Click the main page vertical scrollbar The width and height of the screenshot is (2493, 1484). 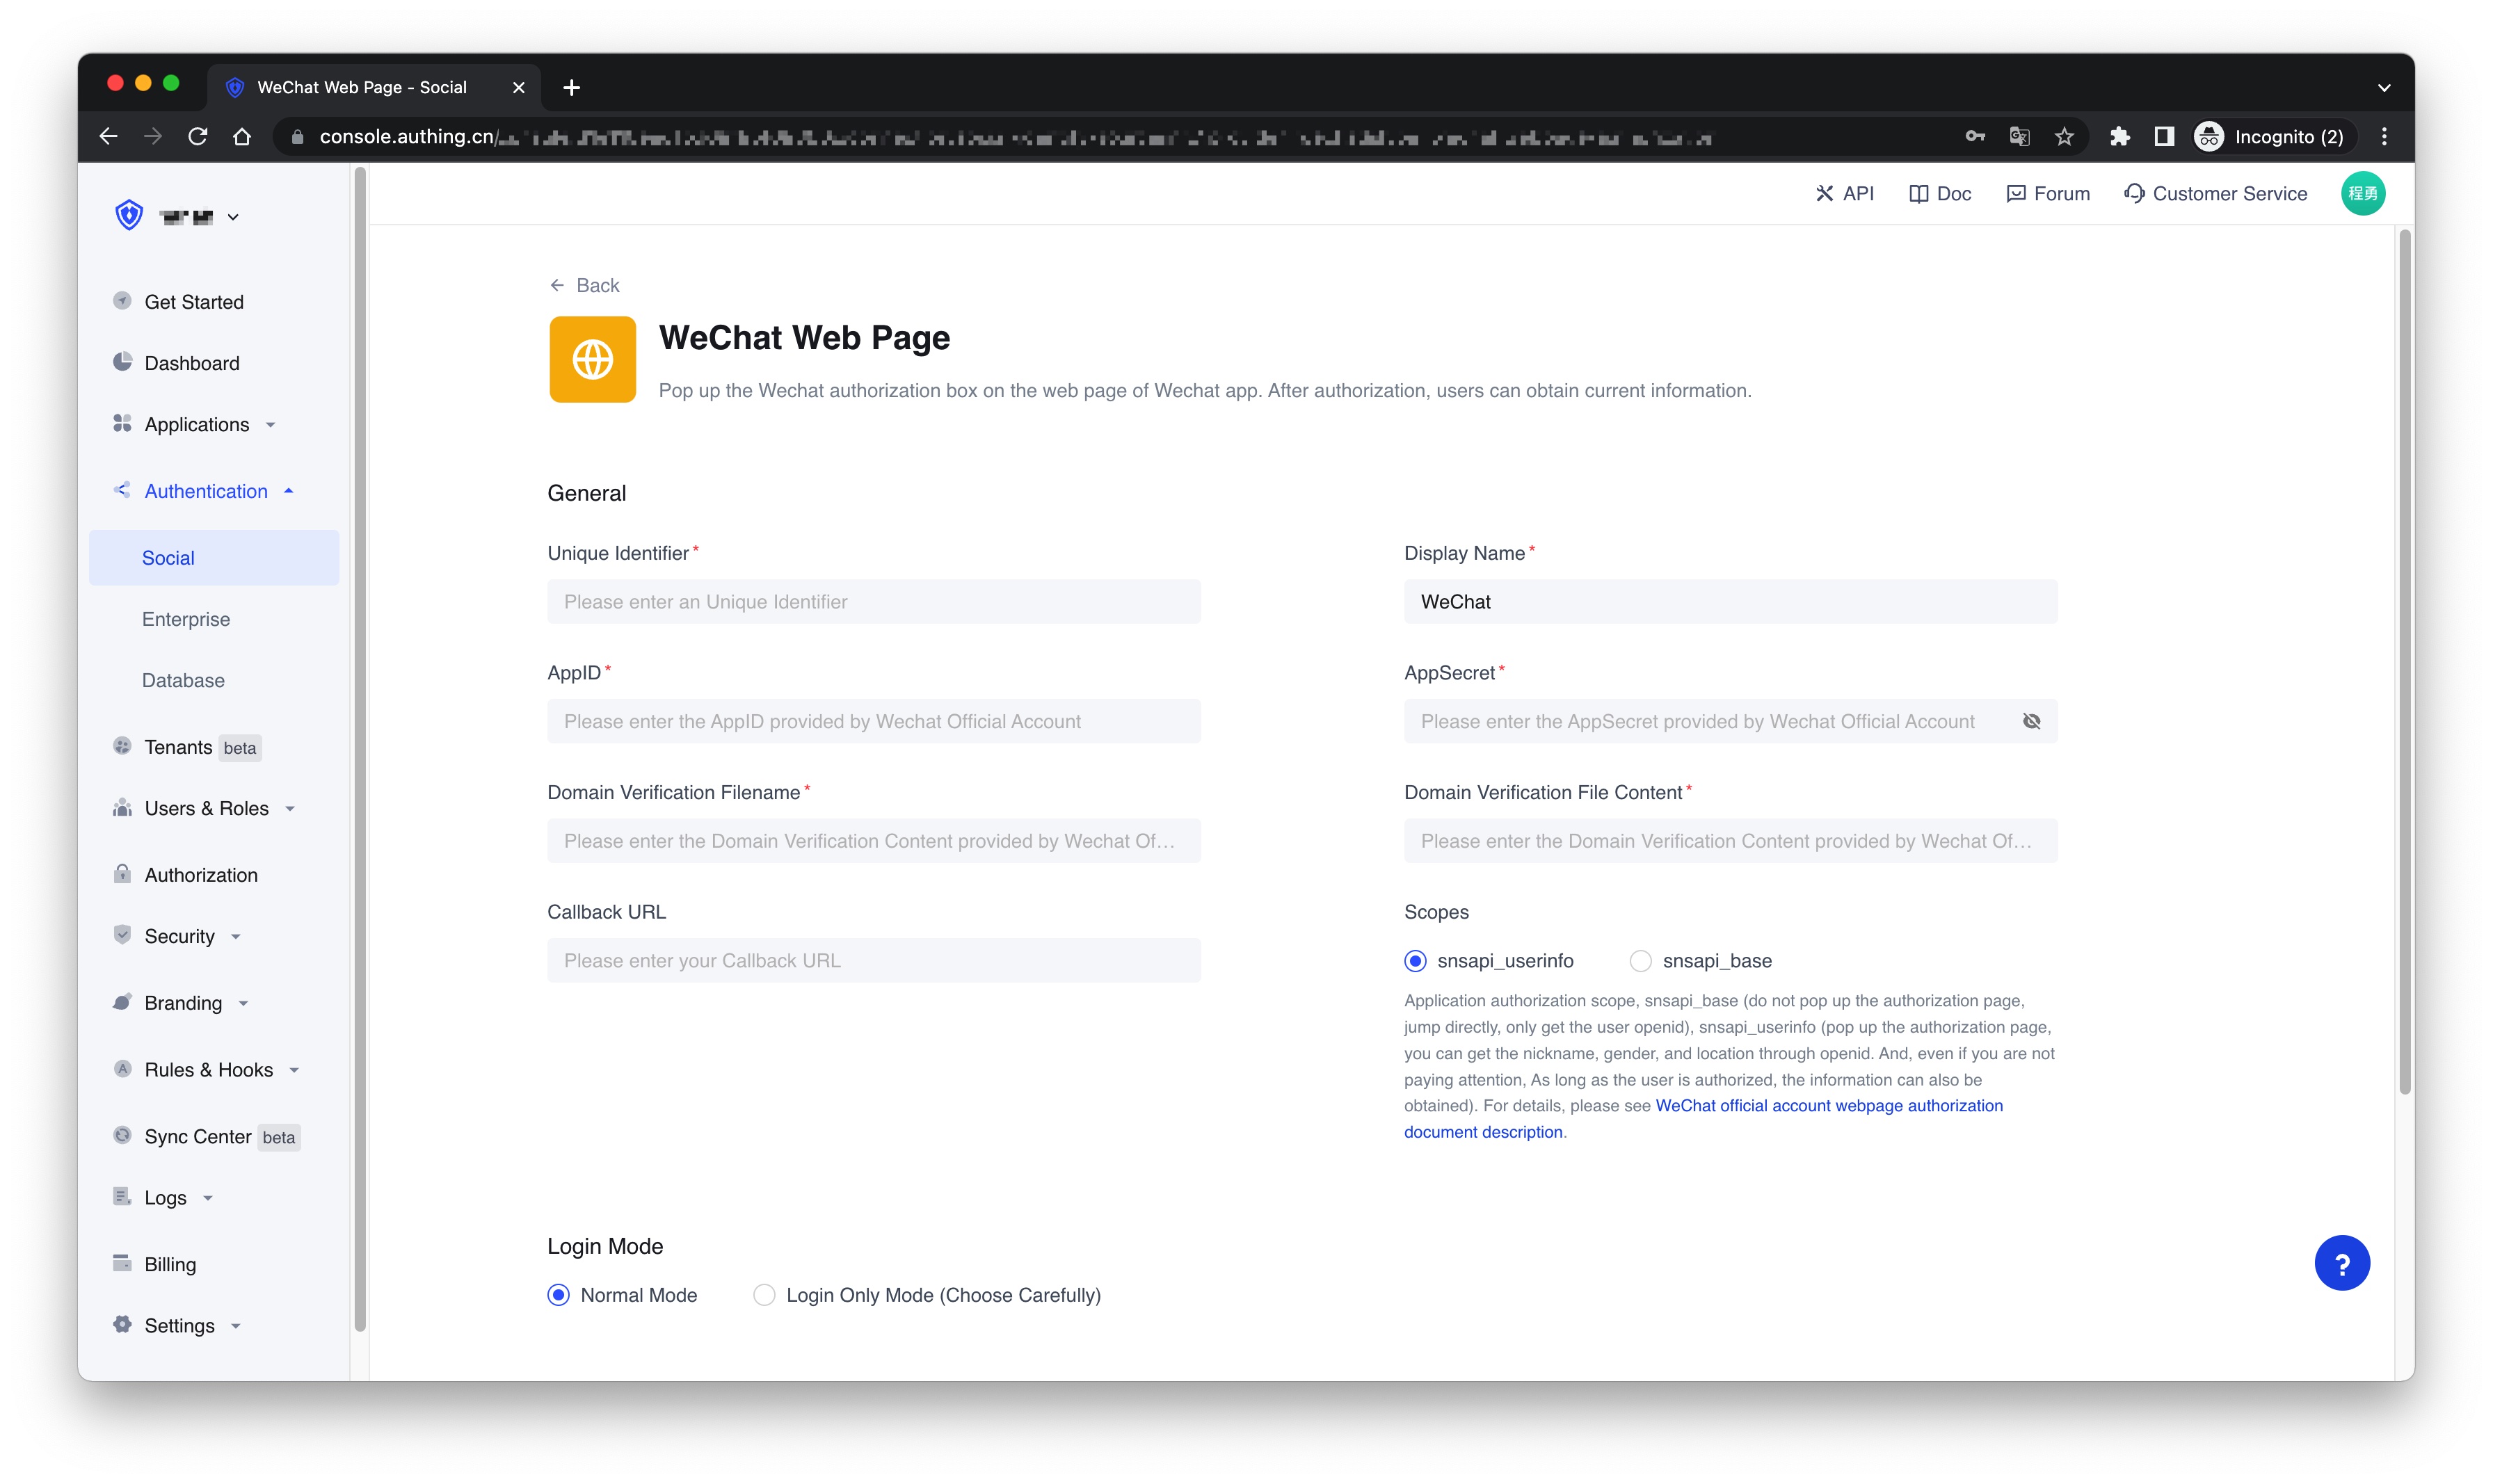[2404, 660]
